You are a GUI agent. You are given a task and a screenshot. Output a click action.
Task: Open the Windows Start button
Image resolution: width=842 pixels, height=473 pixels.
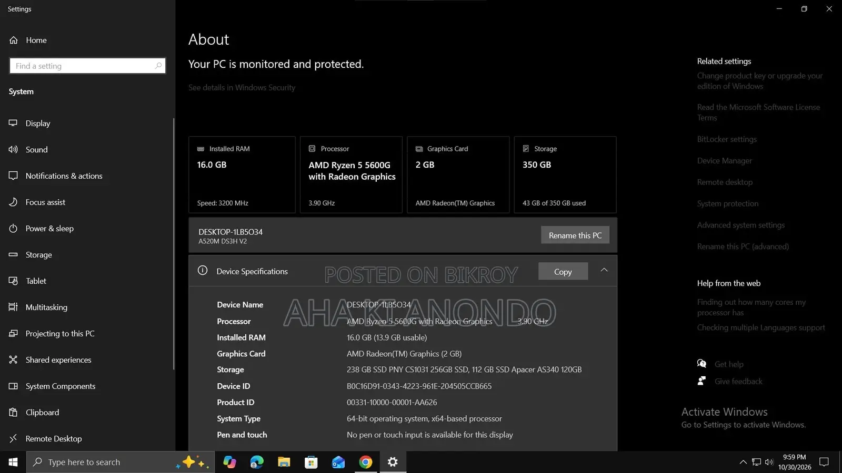[13, 462]
